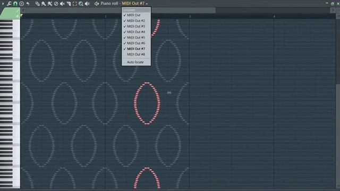
Task: Click the curved arrow undo icon
Action: pos(28,4)
